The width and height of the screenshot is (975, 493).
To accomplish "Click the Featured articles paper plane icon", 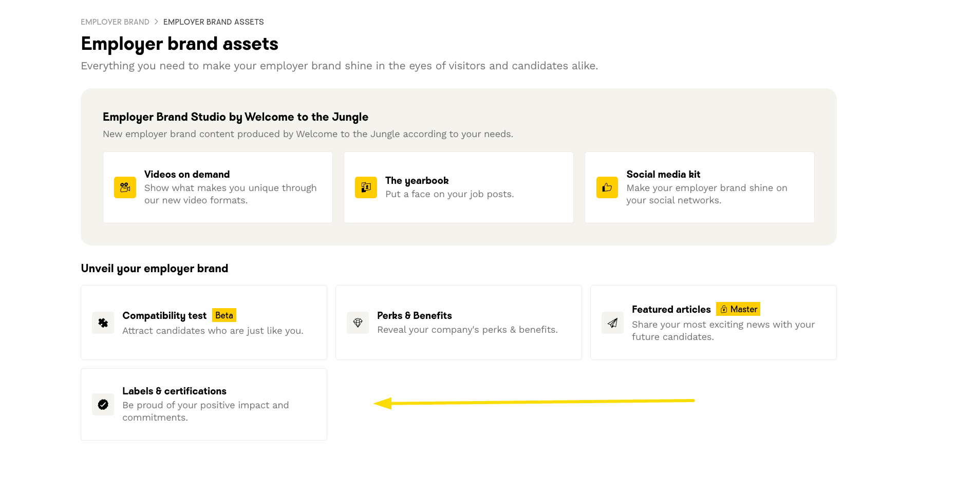I will [612, 323].
